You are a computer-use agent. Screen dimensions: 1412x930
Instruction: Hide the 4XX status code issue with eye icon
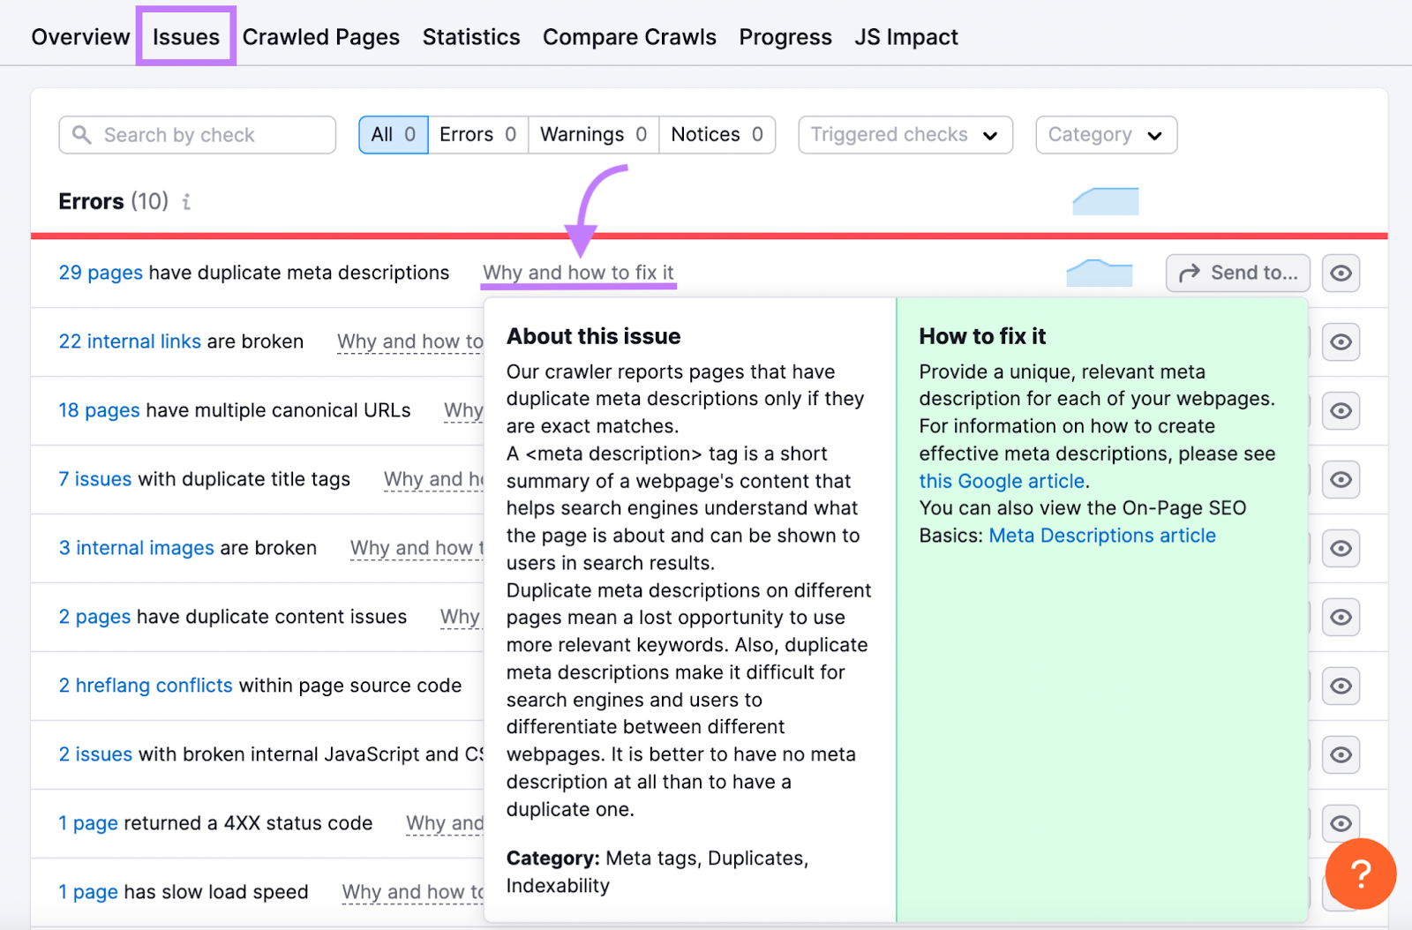(1341, 823)
